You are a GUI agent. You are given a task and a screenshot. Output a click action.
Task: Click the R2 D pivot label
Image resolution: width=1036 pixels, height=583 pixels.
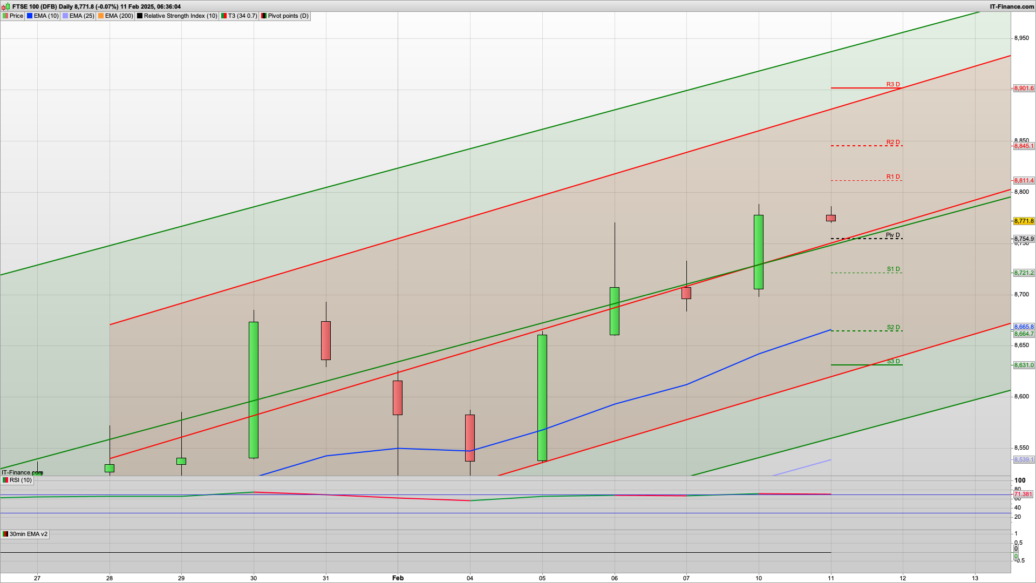tap(893, 142)
